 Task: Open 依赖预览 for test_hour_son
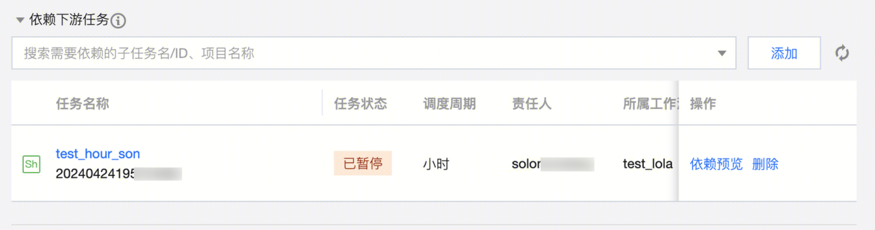(716, 164)
